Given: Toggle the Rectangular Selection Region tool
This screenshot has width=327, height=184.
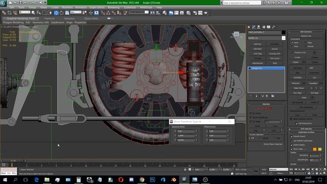Looking at the screenshot, I should (44, 13).
